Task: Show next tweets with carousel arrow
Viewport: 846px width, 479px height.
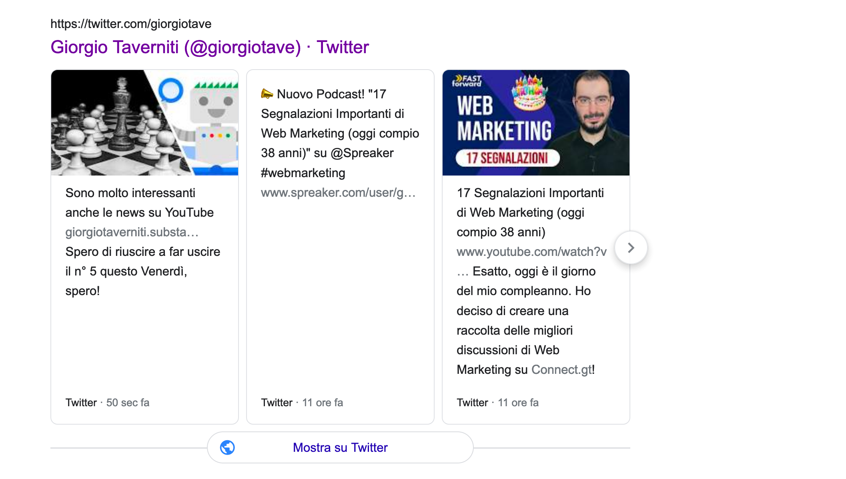Action: point(631,248)
